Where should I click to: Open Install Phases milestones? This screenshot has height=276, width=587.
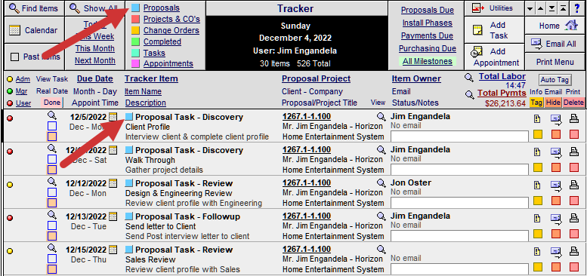(427, 23)
